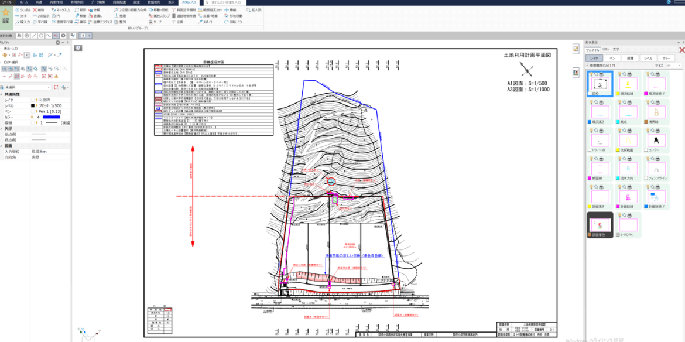Select the 矩形 (rectangle) drawing tool
685x342 pixels.
coord(81,10)
